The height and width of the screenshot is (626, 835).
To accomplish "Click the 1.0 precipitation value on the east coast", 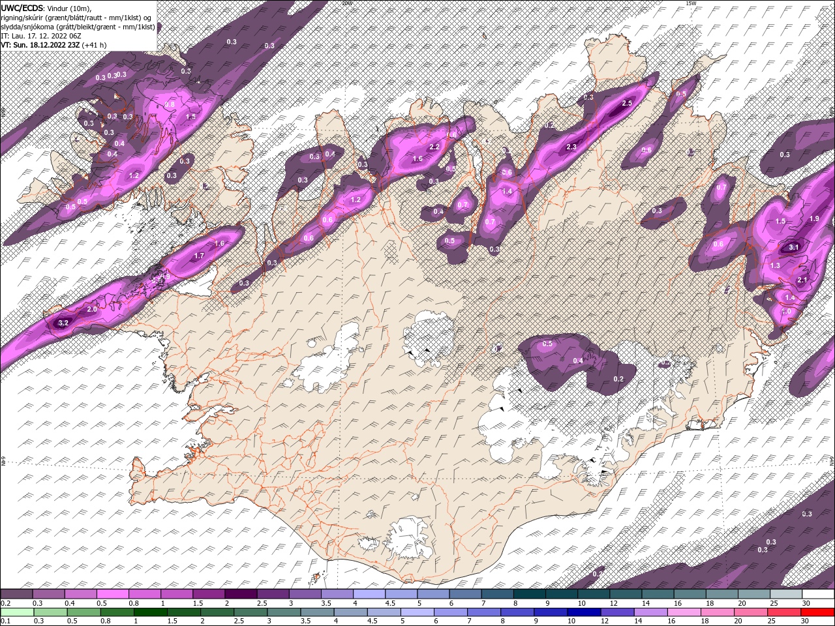I will 787,311.
